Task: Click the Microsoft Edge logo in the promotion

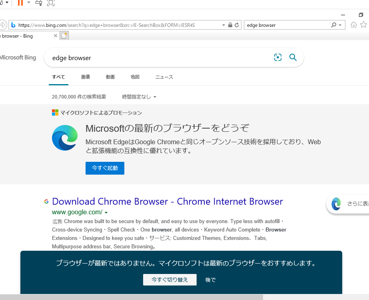Action: [64, 138]
